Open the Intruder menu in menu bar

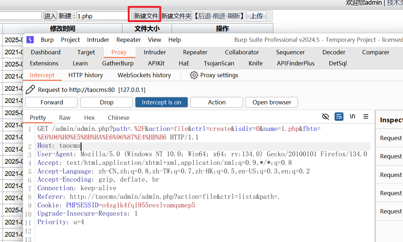[98, 40]
